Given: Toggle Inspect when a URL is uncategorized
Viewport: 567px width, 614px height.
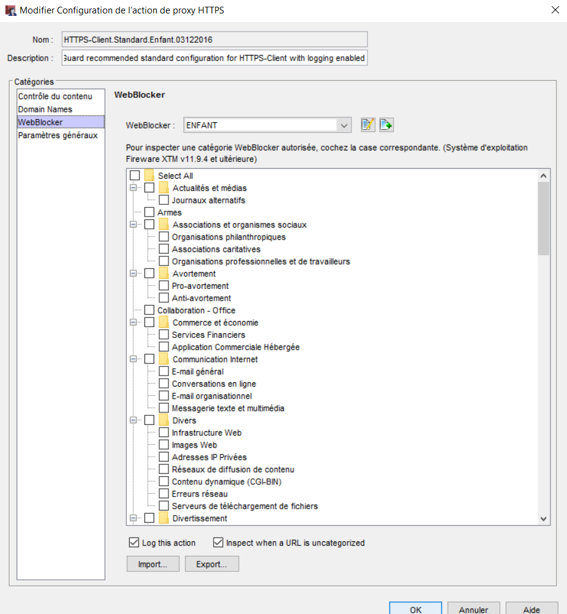Looking at the screenshot, I should pyautogui.click(x=218, y=542).
